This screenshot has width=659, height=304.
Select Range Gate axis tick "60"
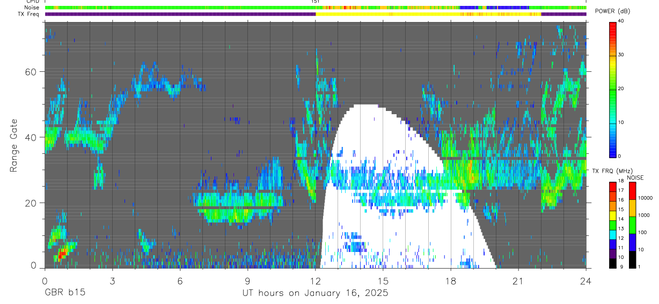coord(31,71)
